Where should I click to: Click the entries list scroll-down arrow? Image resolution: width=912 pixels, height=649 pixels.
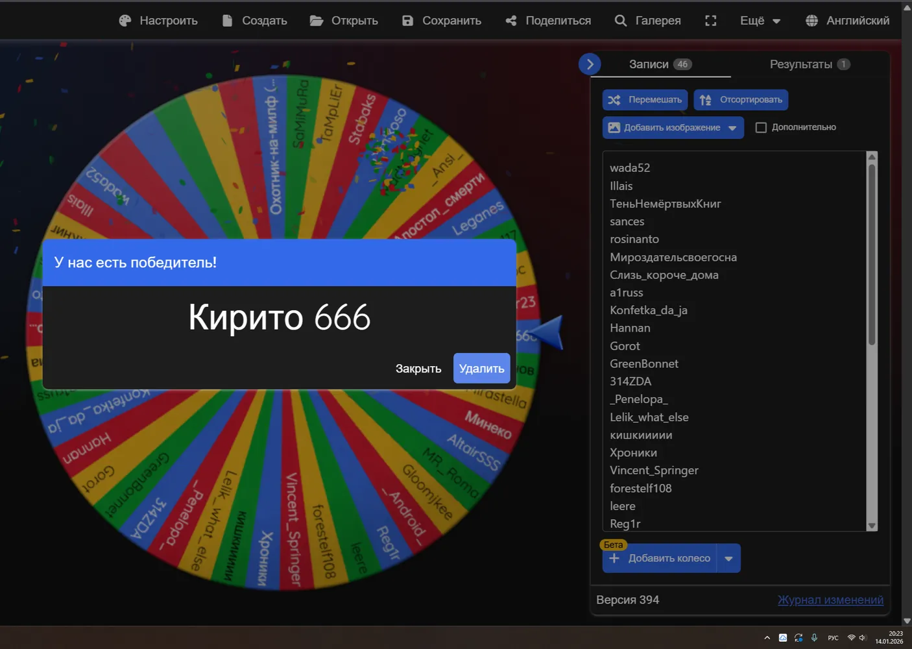(872, 526)
